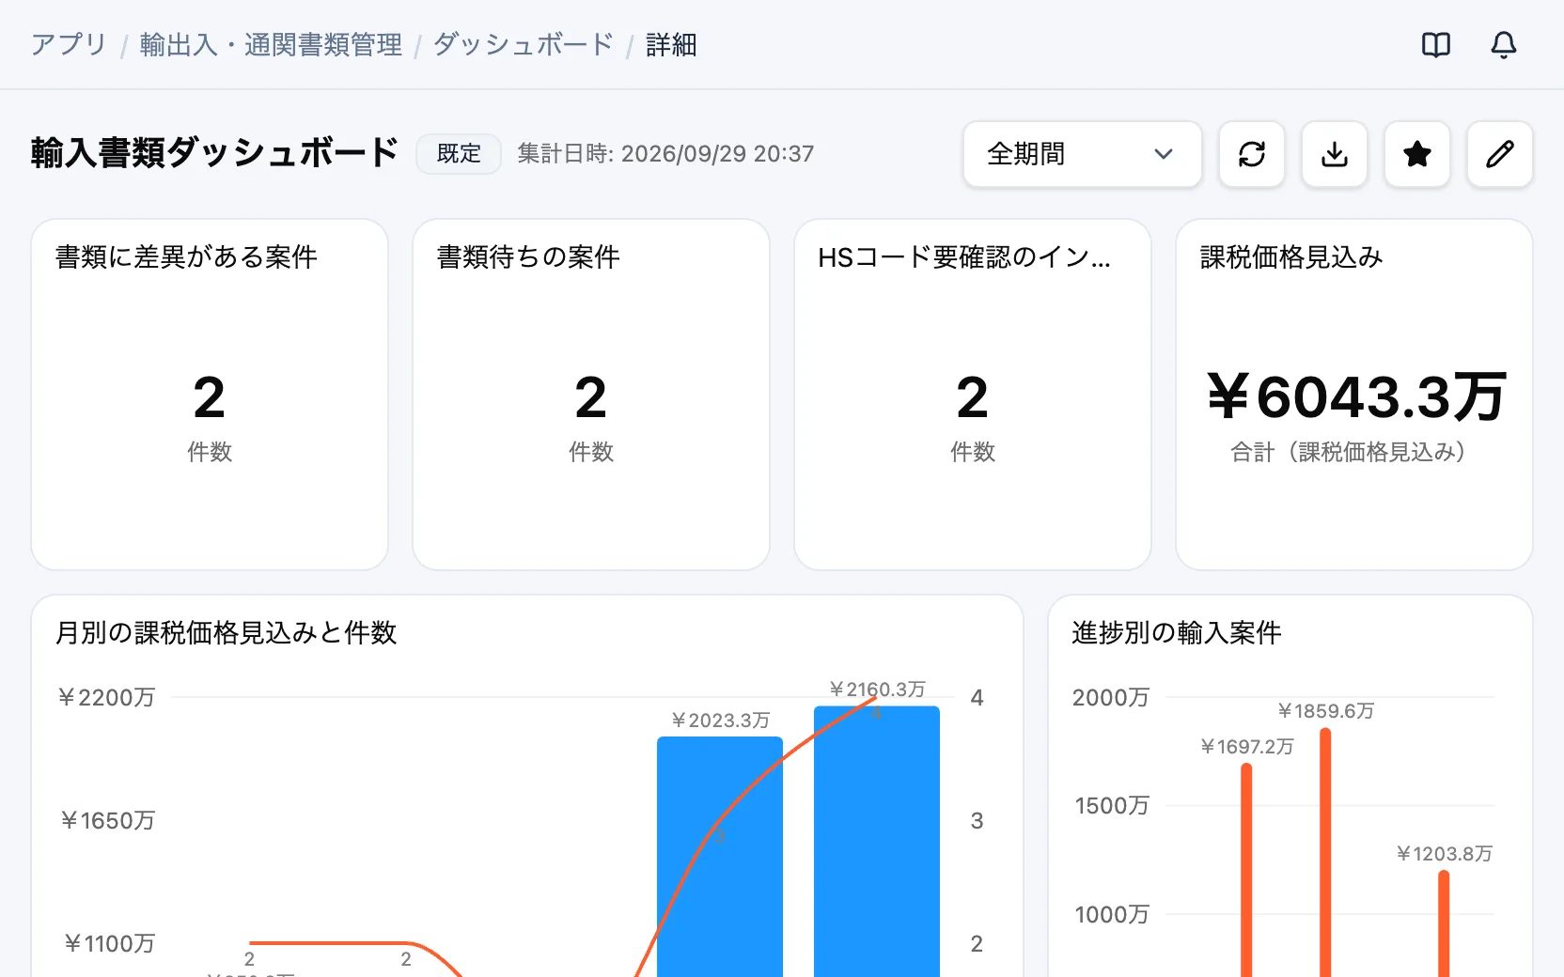Open the documentation book icon
The height and width of the screenshot is (977, 1564).
pos(1436,45)
